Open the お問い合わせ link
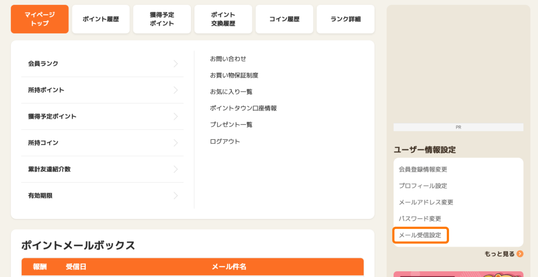 [228, 59]
